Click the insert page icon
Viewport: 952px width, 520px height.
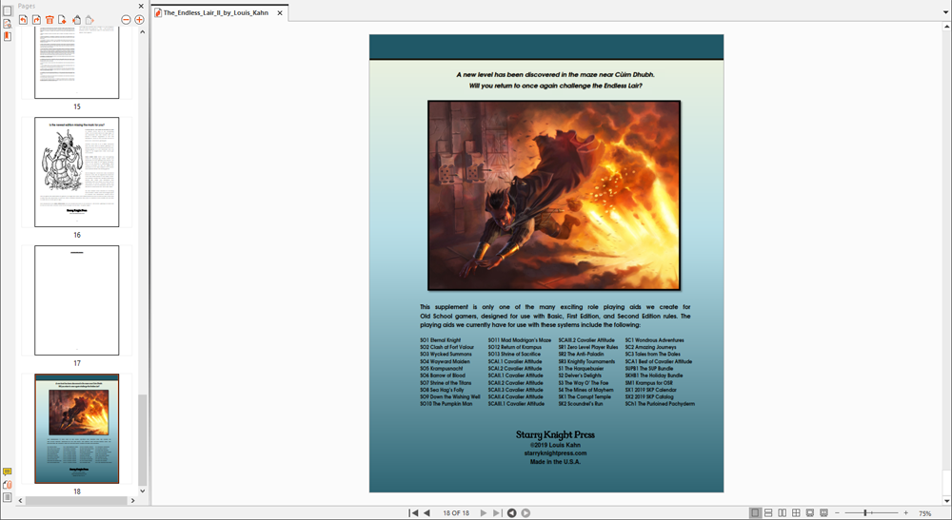click(x=63, y=20)
